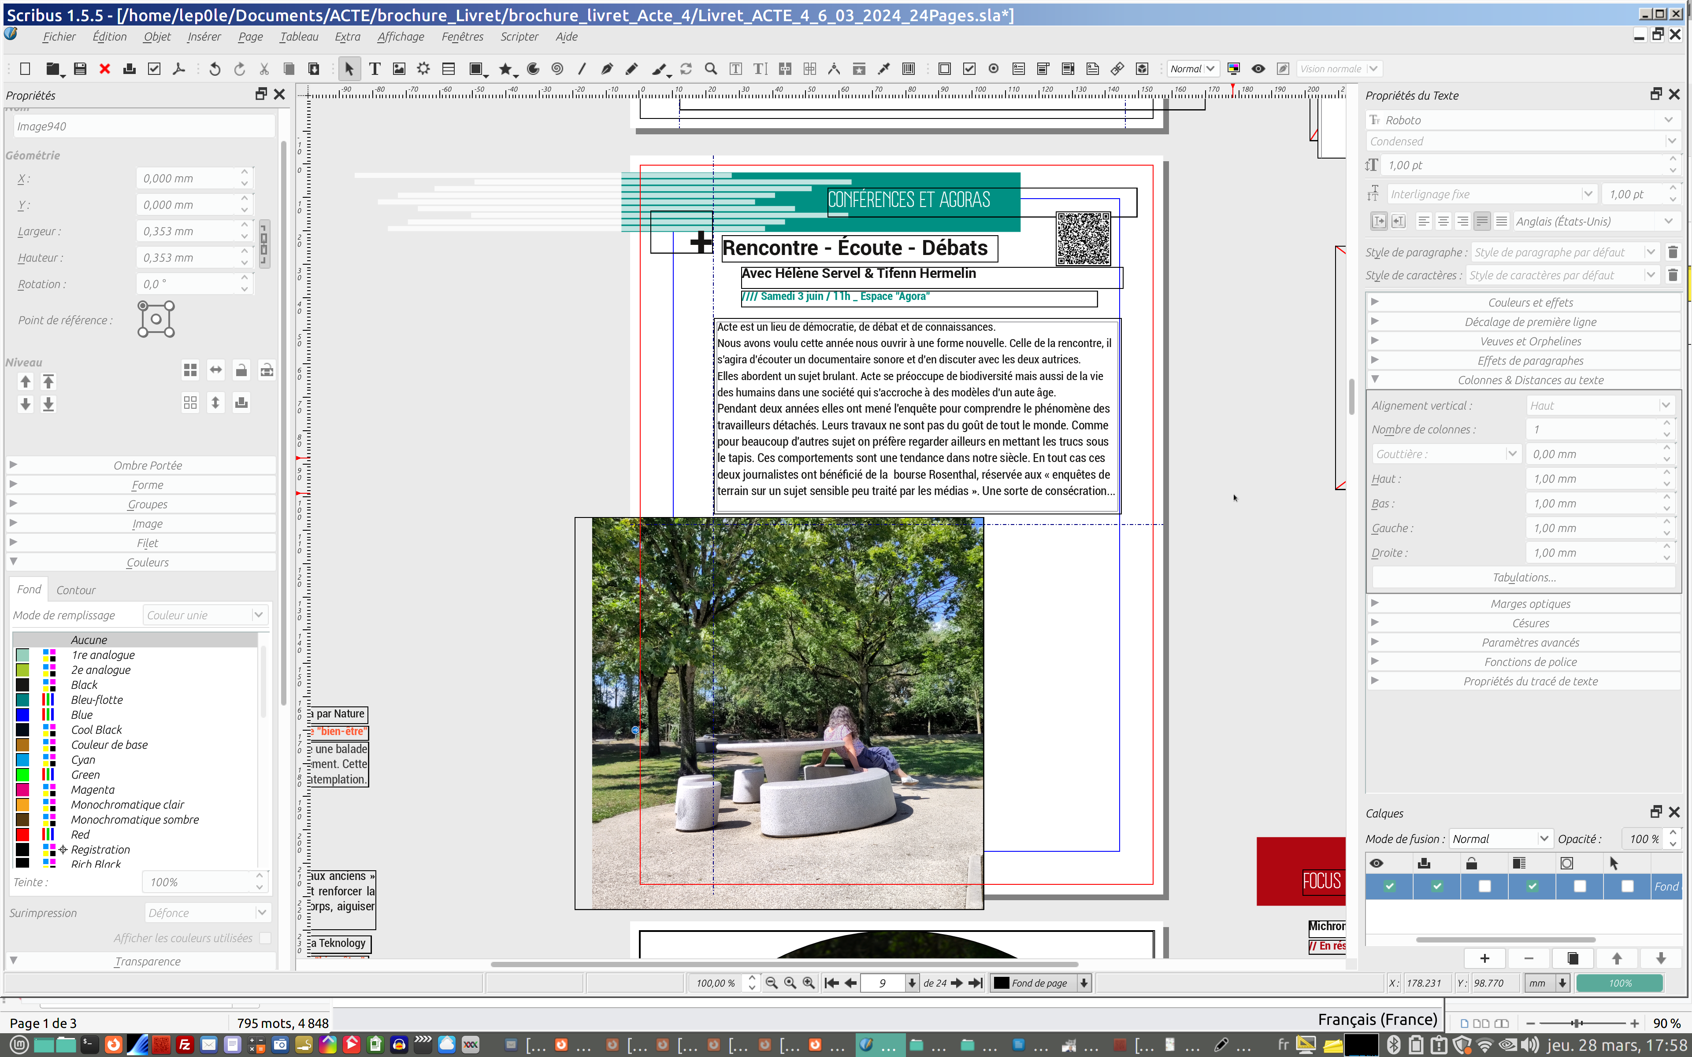Switch to the Contour tab
The image size is (1692, 1057).
[x=75, y=590]
